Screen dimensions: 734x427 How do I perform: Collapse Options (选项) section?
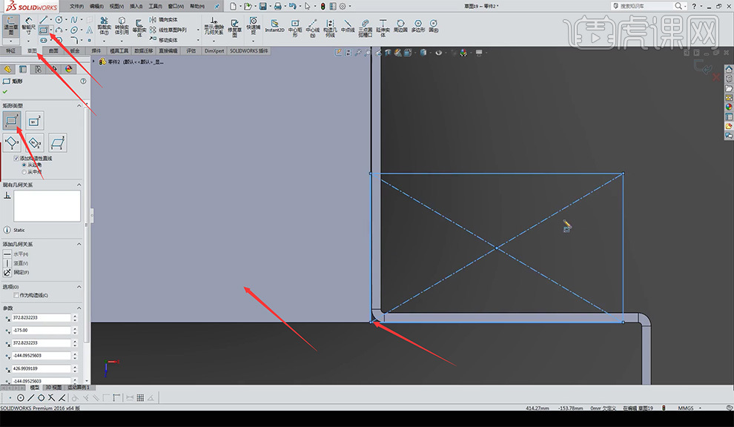pyautogui.click(x=79, y=287)
